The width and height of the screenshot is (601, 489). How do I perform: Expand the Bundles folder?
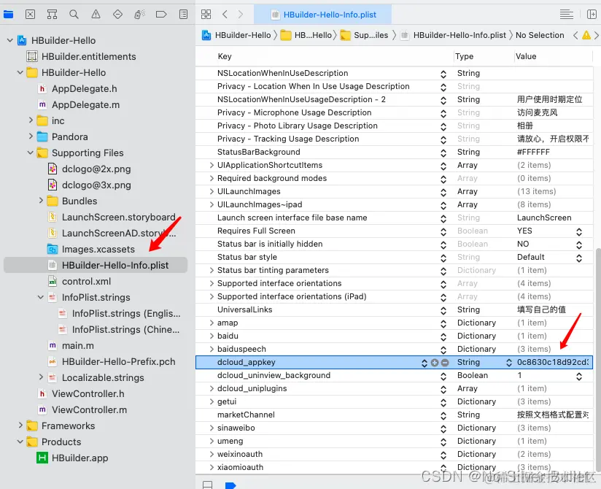[x=41, y=201]
